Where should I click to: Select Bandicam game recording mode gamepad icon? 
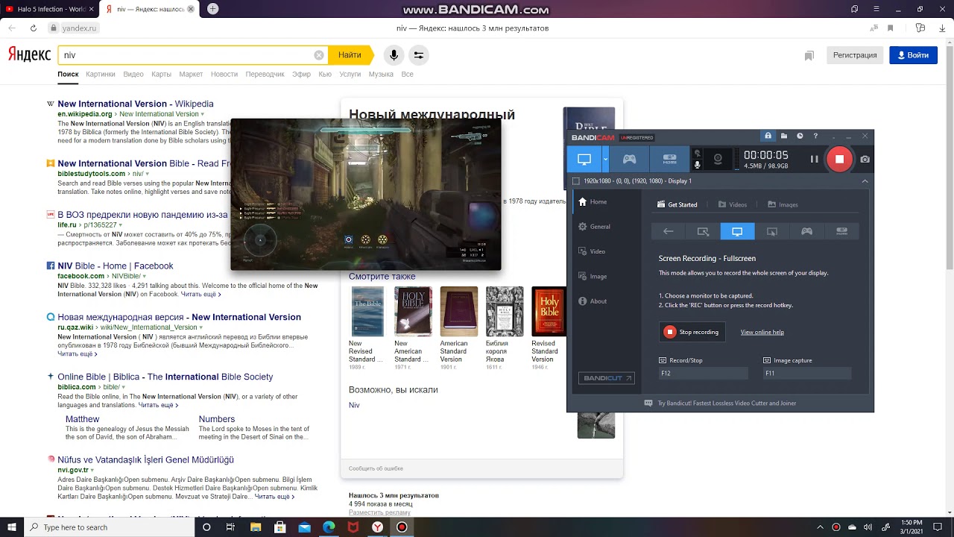tap(630, 159)
